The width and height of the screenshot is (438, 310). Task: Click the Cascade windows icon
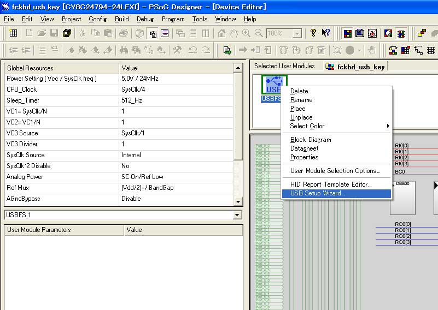[x=180, y=33]
